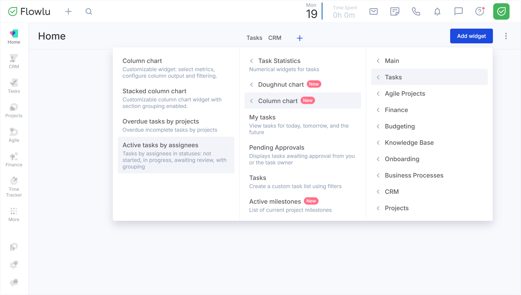Open Agile module in sidebar
The image size is (521, 295).
(x=14, y=135)
